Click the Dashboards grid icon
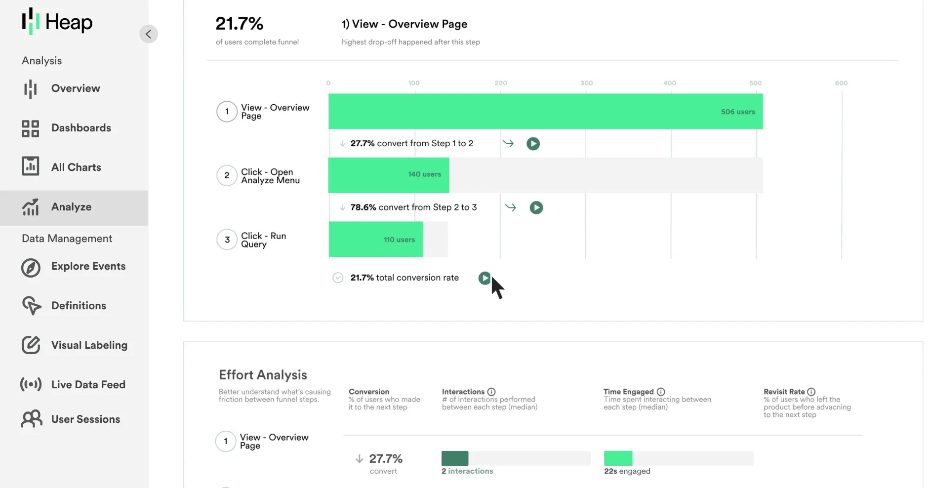Viewport: 930px width, 488px height. pyautogui.click(x=30, y=128)
